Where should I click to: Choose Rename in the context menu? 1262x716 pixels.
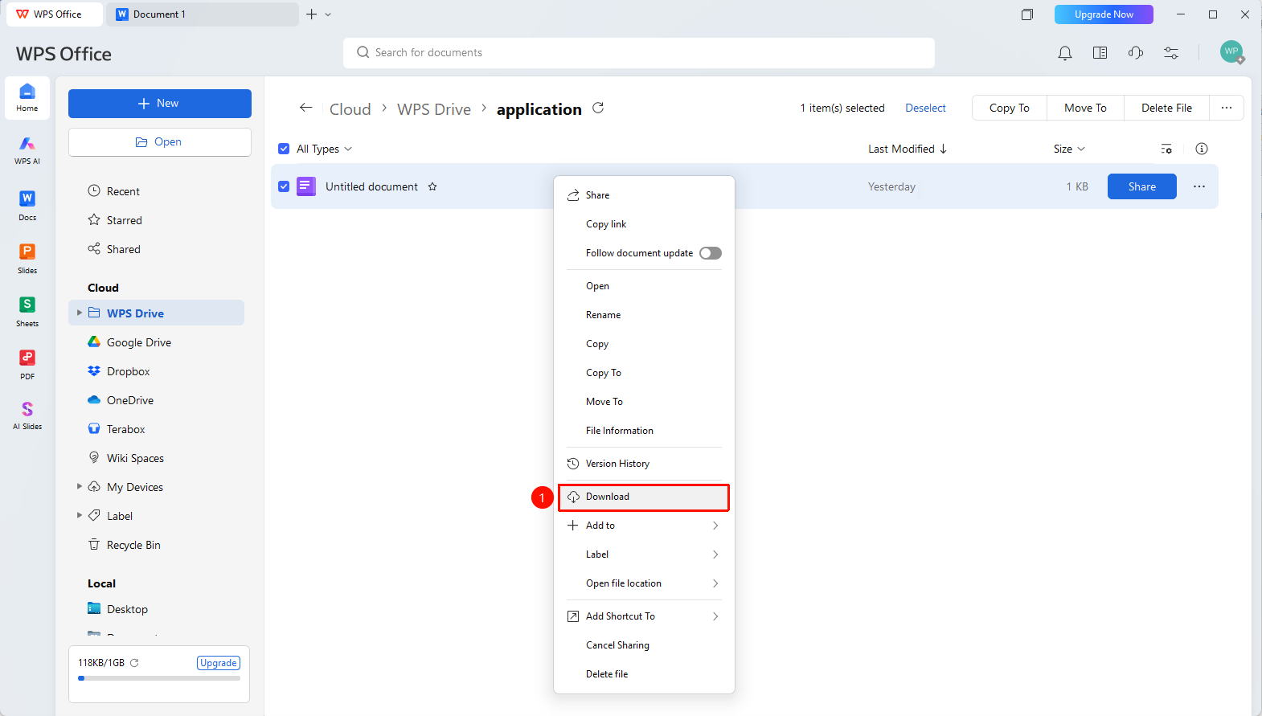(644, 315)
